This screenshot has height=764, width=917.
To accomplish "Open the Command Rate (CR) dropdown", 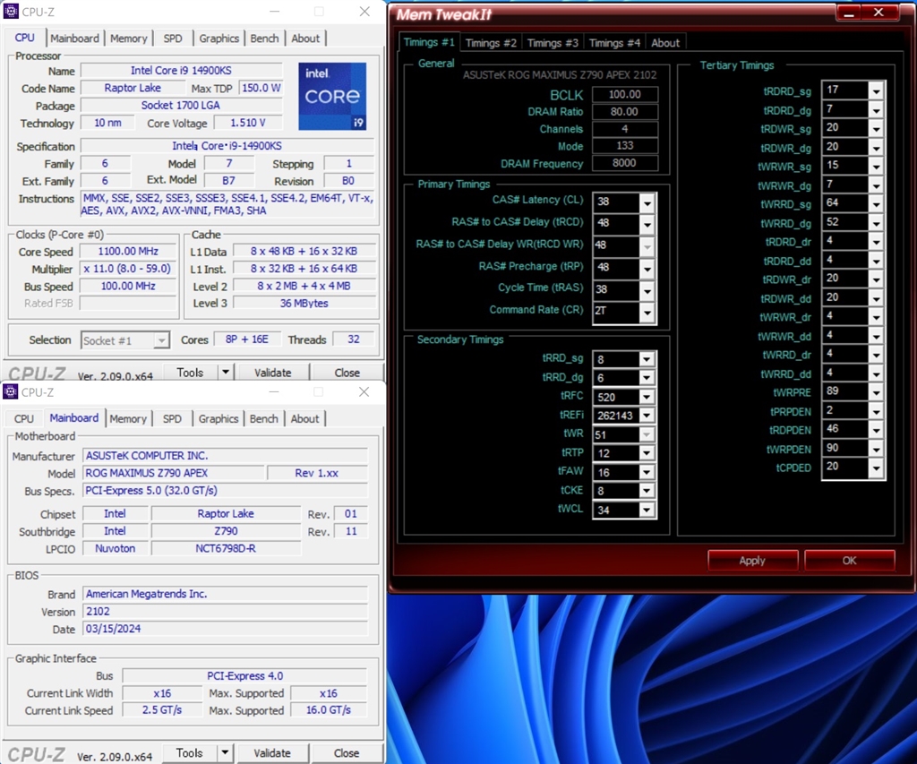I will click(647, 312).
